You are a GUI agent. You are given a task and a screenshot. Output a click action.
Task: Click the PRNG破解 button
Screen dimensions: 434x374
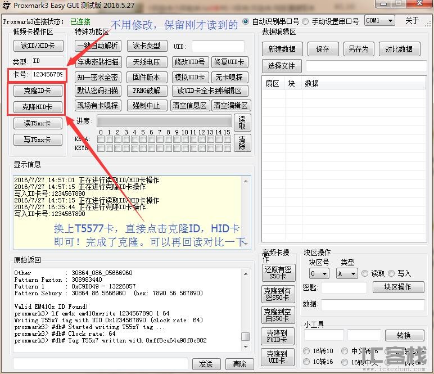[147, 91]
